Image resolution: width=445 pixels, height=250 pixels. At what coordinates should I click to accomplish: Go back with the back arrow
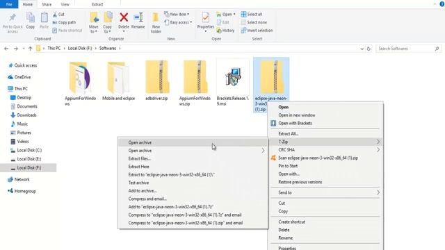tap(6, 49)
